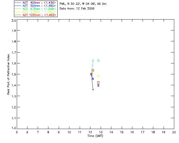This screenshot has width=179, height=143.
Task: Click the x-axis tick label '5'
Action: (17, 132)
